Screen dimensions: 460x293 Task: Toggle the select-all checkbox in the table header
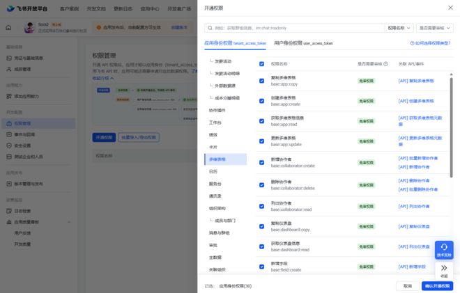coord(261,63)
